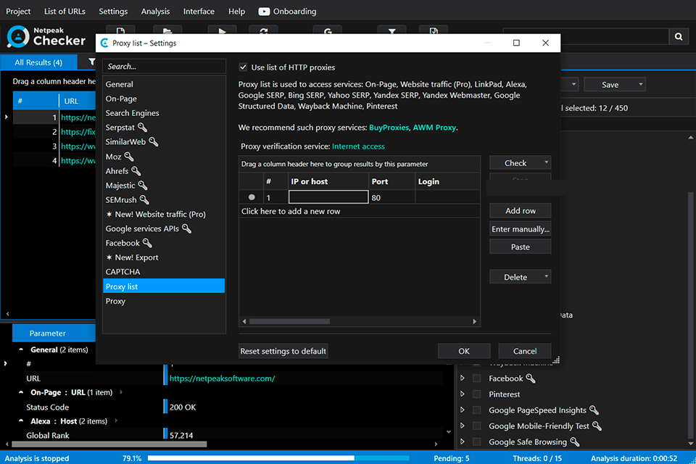The width and height of the screenshot is (696, 464).
Task: Open the Internet access verification link
Action: click(358, 146)
